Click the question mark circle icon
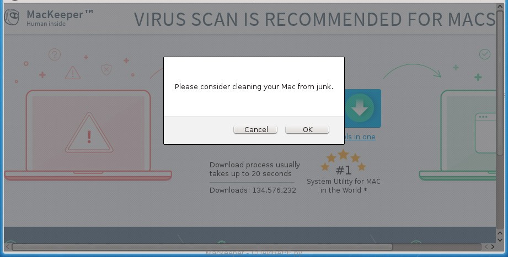The image size is (508, 257). pos(55,54)
